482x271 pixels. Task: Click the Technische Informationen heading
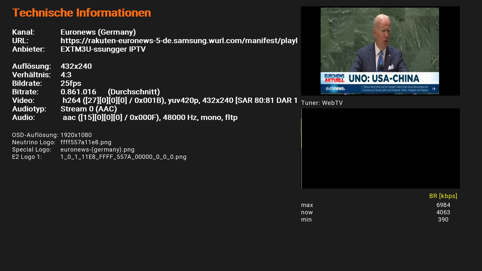coord(81,13)
